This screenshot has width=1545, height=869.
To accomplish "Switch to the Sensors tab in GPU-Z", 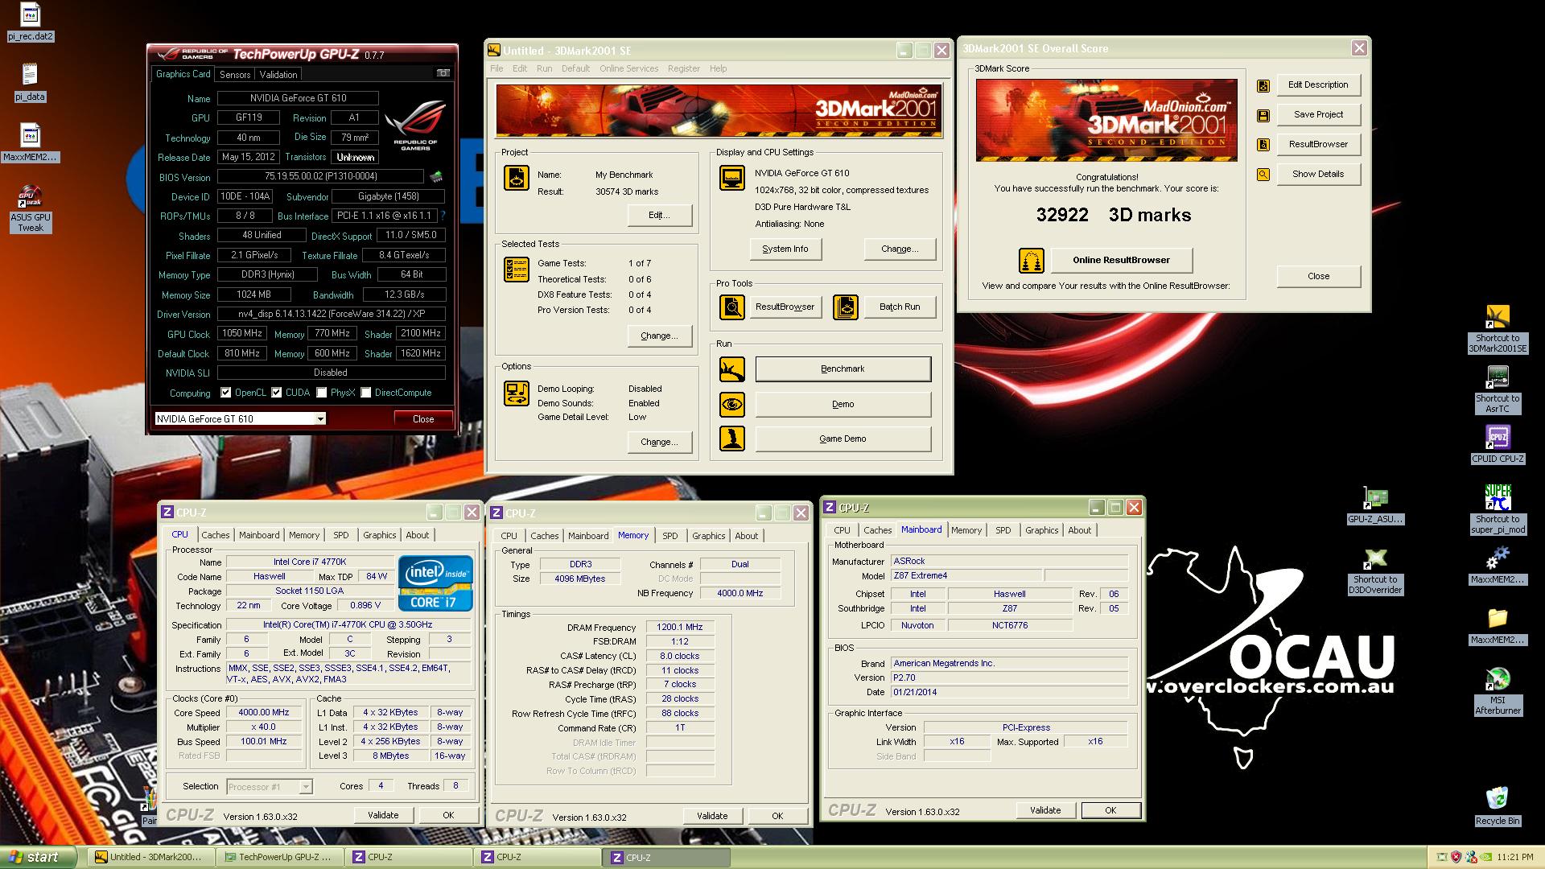I will (x=235, y=74).
